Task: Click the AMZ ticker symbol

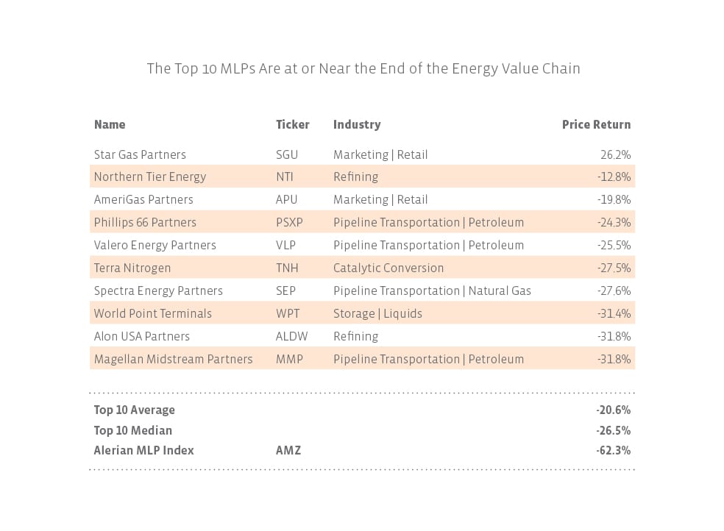Action: [x=288, y=451]
